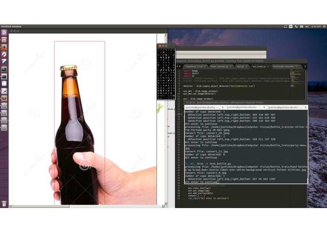This screenshot has height=232, width=327.
Task: Click the raw_input 'Hit enter to continue' code line
Action: pyautogui.click(x=208, y=199)
